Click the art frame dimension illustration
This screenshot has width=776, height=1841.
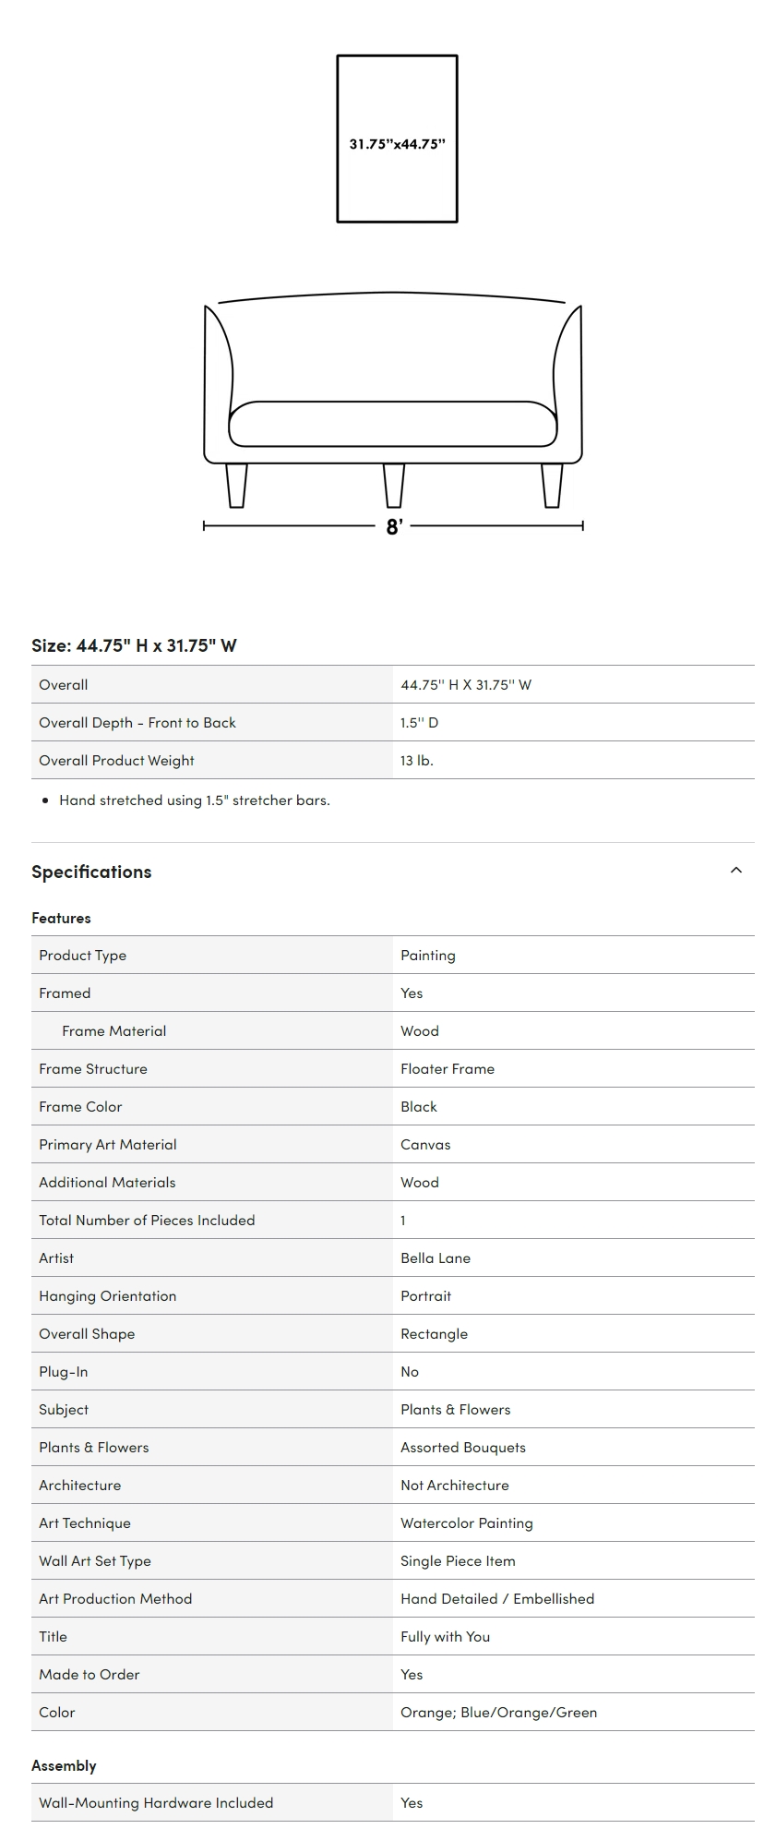[397, 138]
